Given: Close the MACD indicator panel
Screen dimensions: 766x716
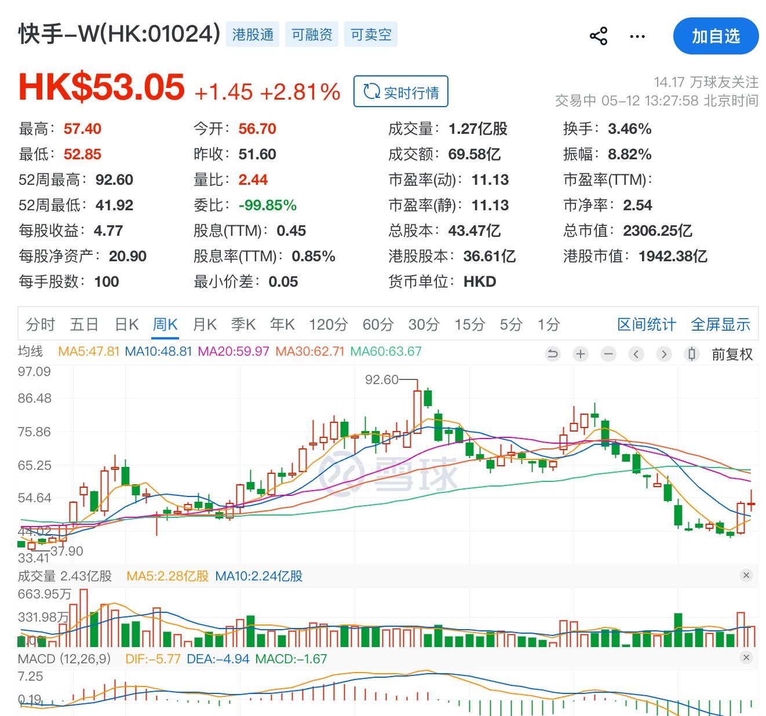Looking at the screenshot, I should (x=746, y=657).
